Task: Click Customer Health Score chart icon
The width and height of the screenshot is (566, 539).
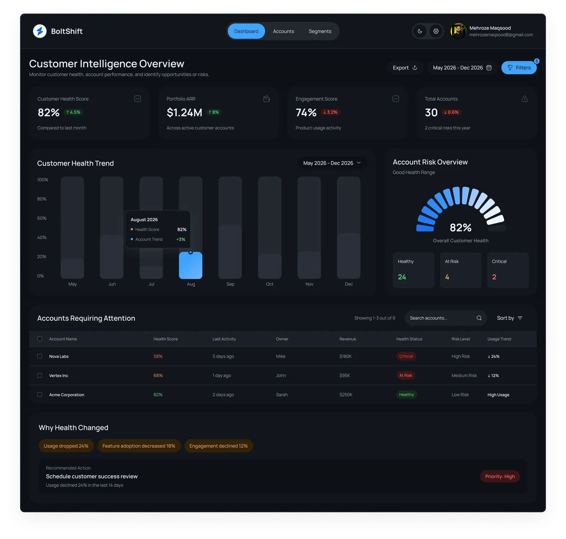Action: (138, 99)
